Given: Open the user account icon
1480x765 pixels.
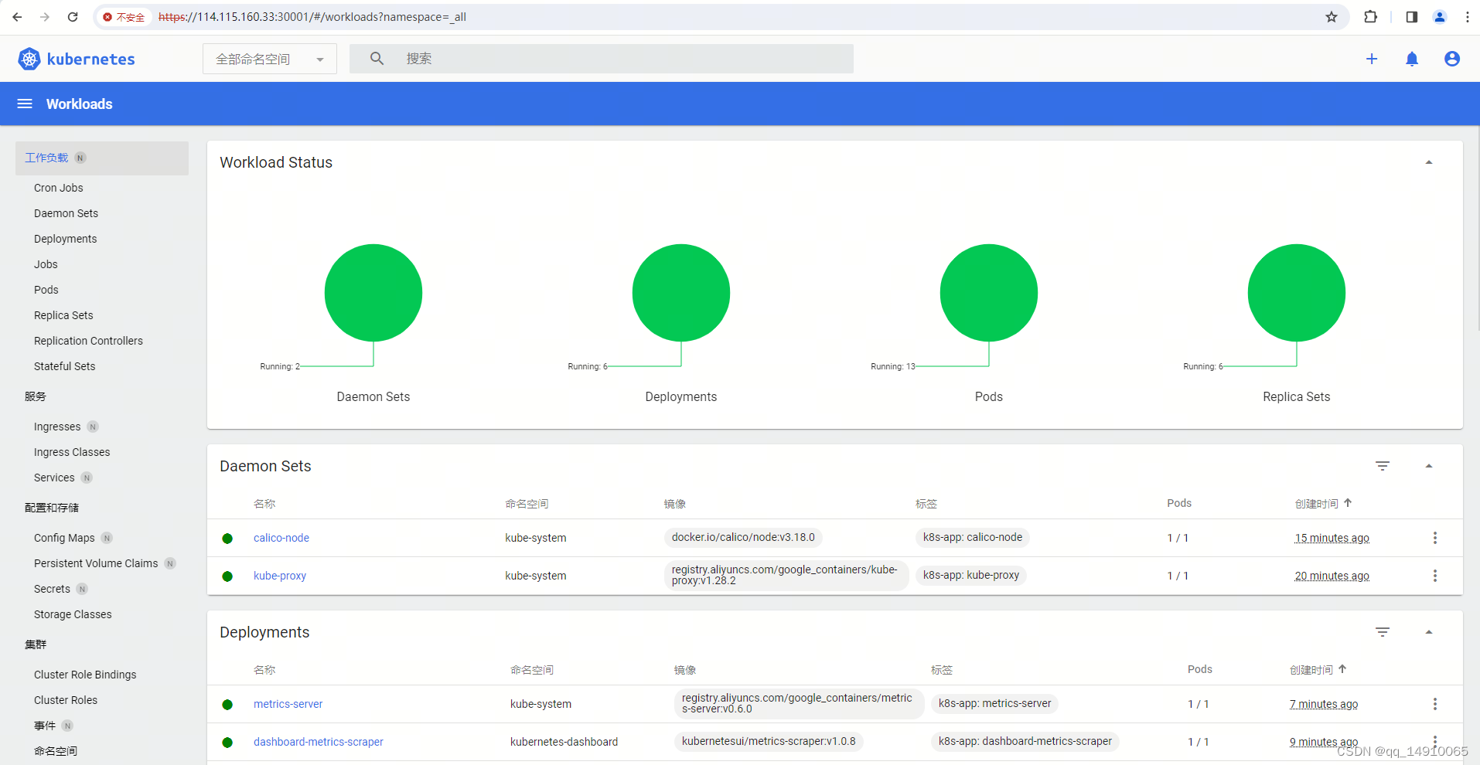Looking at the screenshot, I should (x=1452, y=59).
